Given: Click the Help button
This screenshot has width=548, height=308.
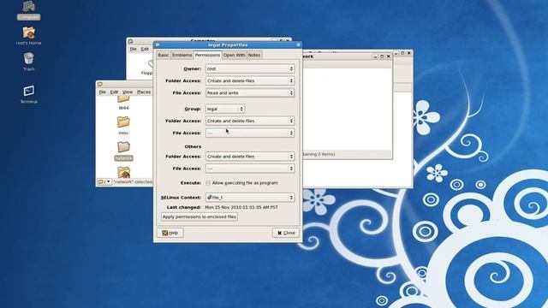Looking at the screenshot, I should pos(170,233).
